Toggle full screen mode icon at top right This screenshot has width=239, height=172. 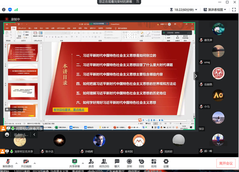coord(234,10)
